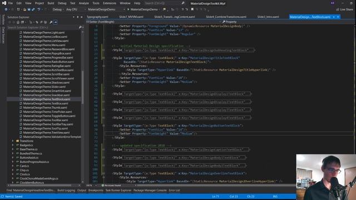The width and height of the screenshot is (356, 200).
Task: Collapse the MaterialDesignTitleTextBlock style region
Action: pyautogui.click(x=104, y=58)
